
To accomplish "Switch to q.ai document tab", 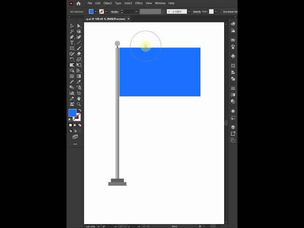I will pos(105,19).
